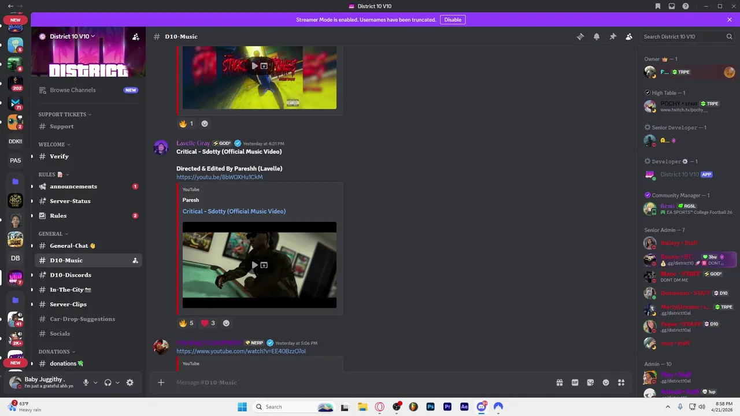Open the General-Chat channel
Screen dimensions: 740x416
click(88, 246)
